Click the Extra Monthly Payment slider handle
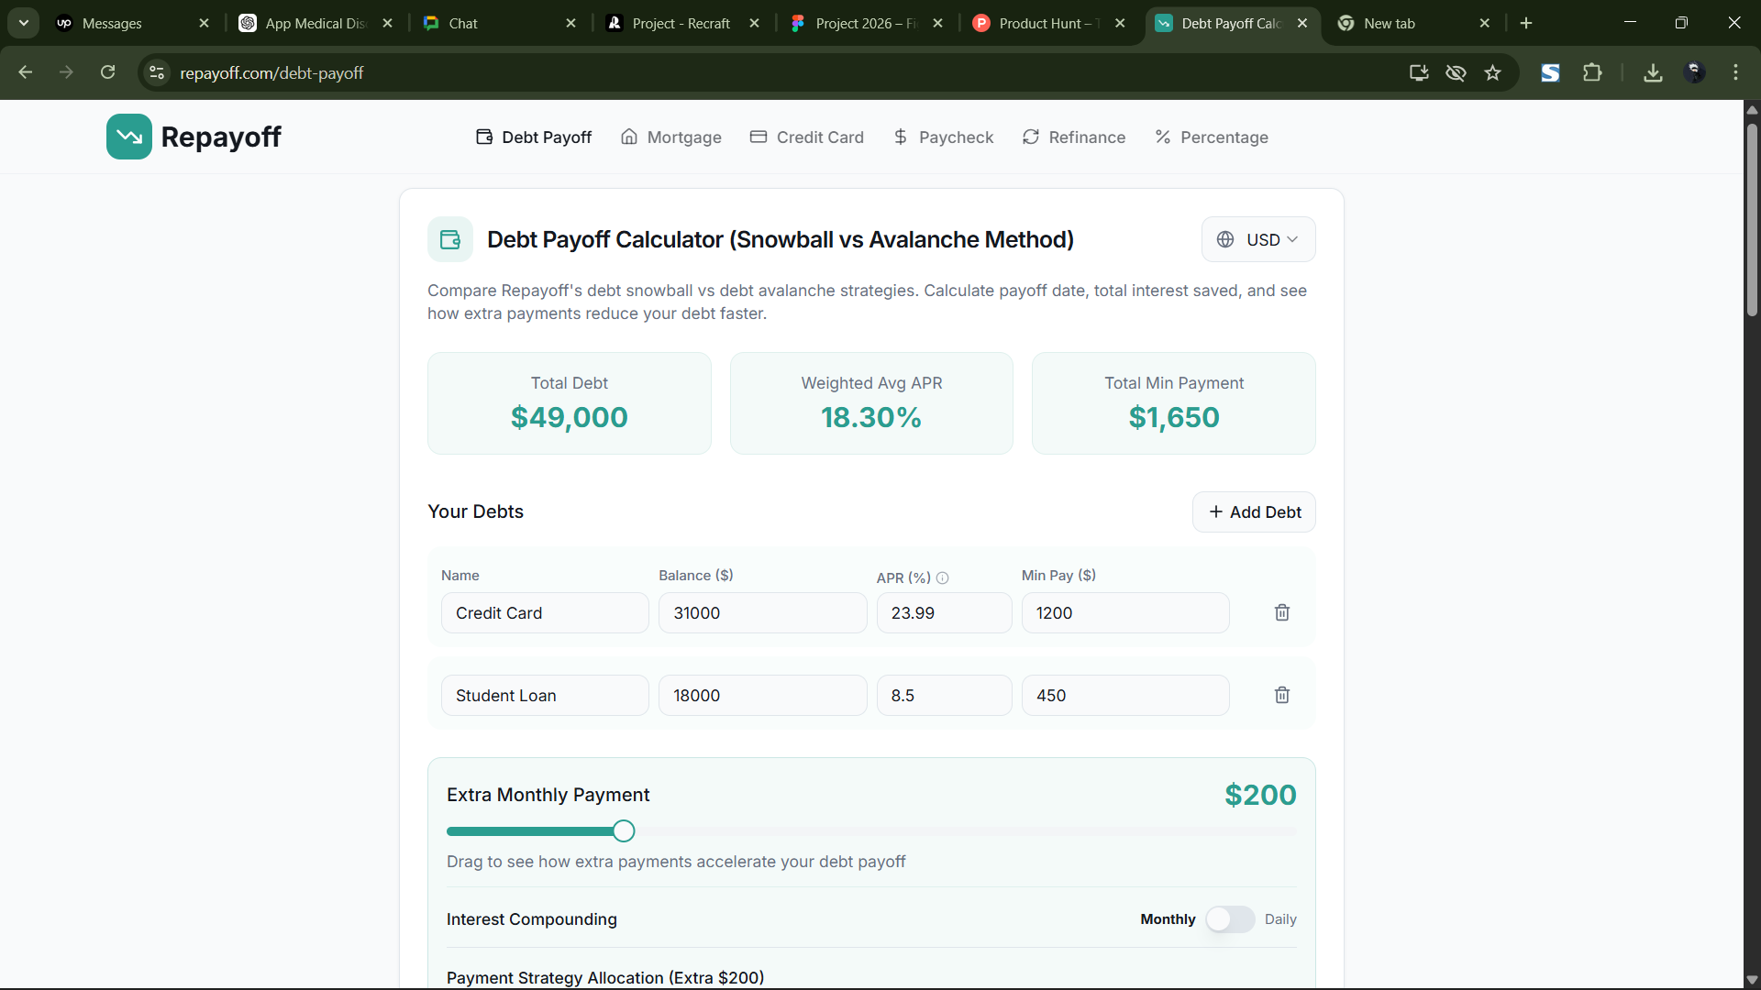Screen dimensions: 1761x990 [624, 831]
